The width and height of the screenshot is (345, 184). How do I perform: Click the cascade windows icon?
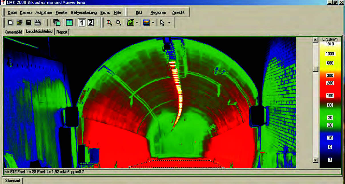[57, 23]
